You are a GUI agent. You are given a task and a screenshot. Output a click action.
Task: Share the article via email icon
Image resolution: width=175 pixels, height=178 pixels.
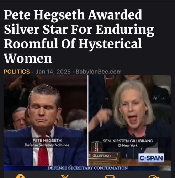coord(110,177)
